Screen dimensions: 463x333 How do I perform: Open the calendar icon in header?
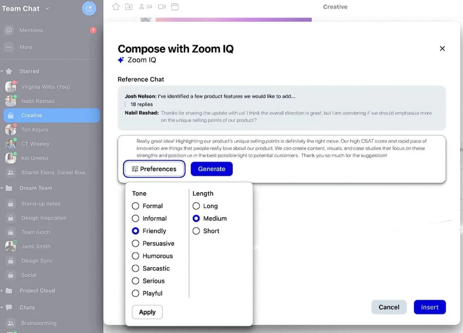point(175,7)
